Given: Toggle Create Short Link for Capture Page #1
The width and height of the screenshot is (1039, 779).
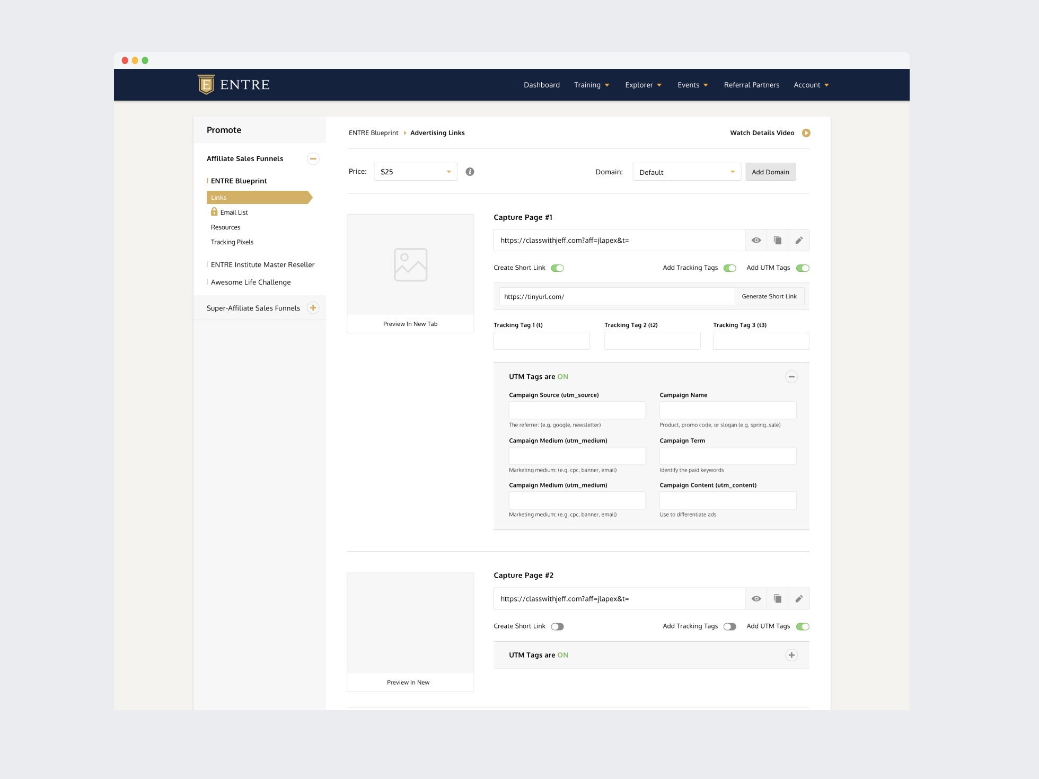Looking at the screenshot, I should (x=557, y=268).
